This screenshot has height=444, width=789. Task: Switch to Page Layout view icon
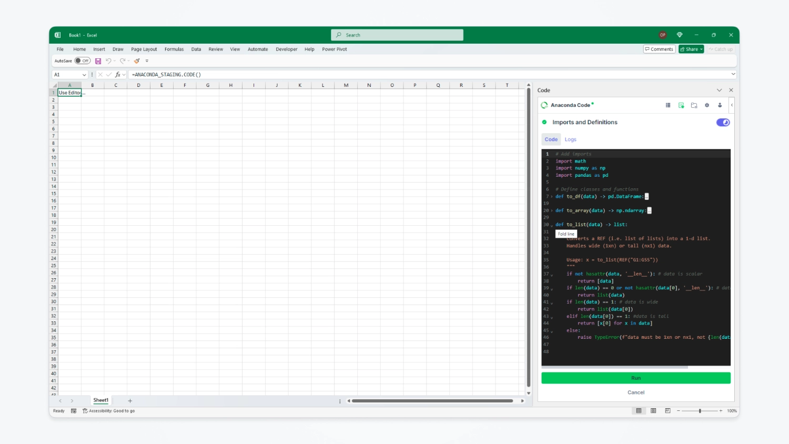click(653, 411)
